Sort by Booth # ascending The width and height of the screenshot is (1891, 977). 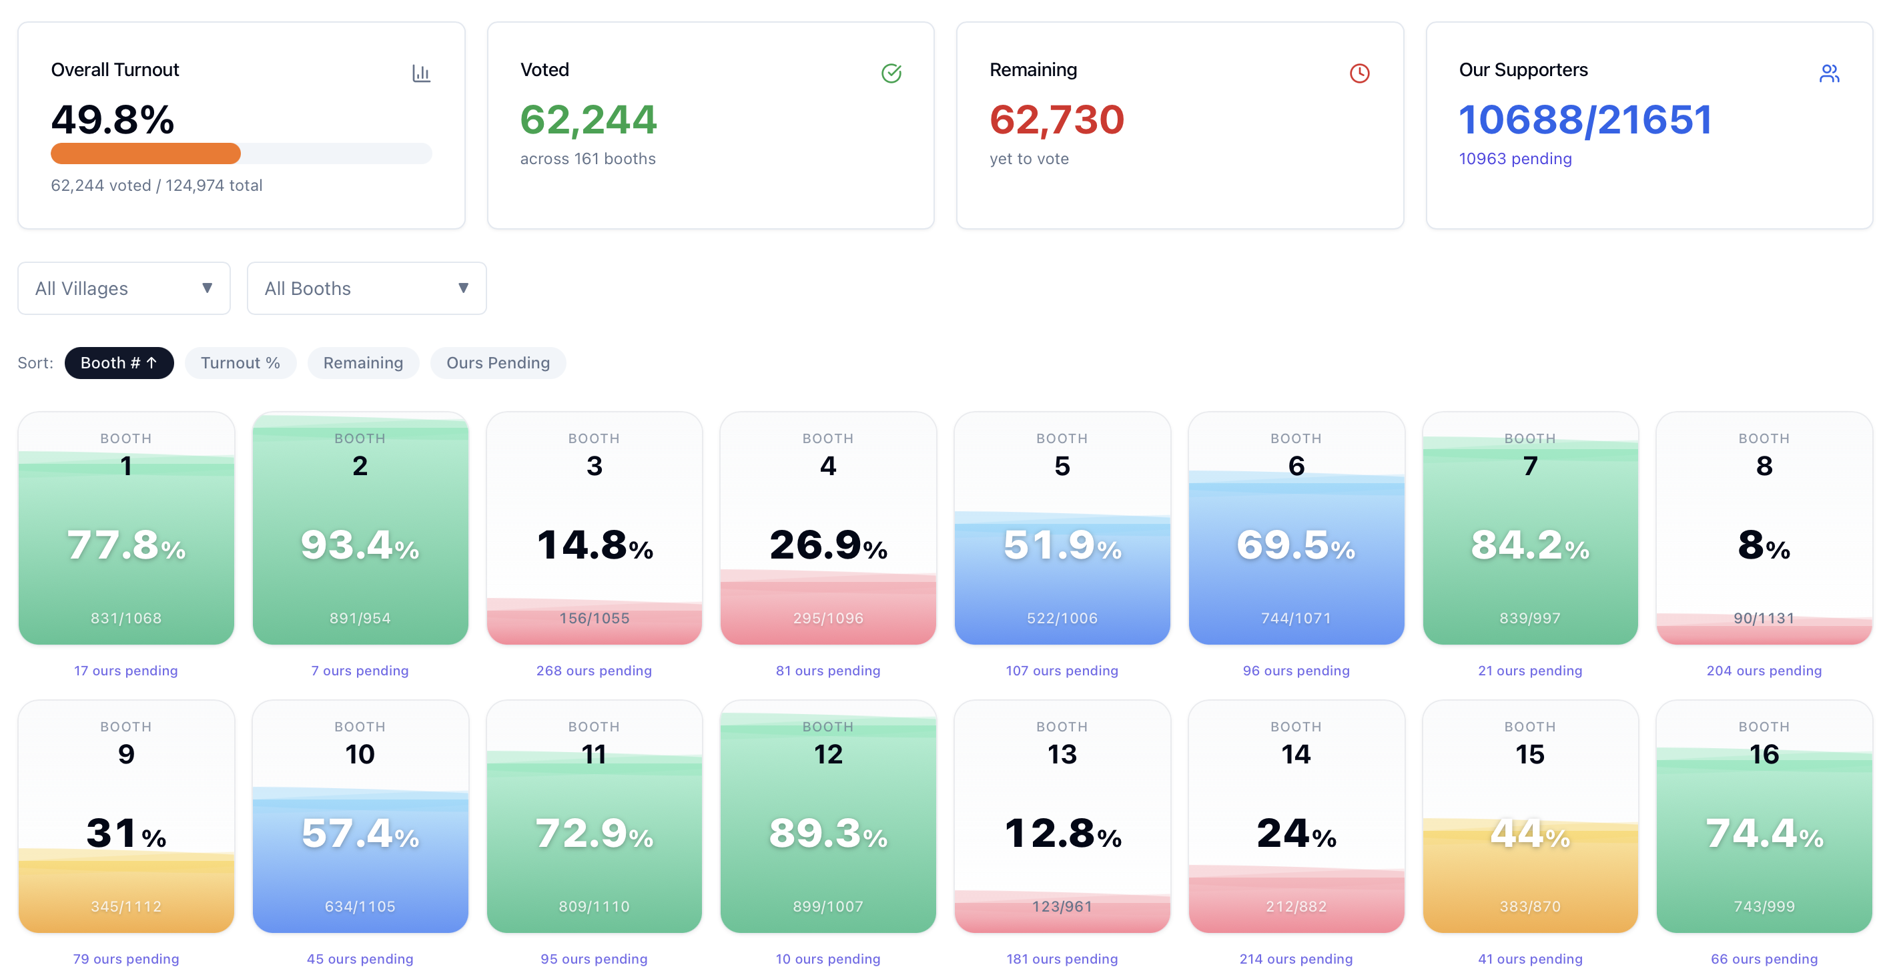click(x=119, y=362)
